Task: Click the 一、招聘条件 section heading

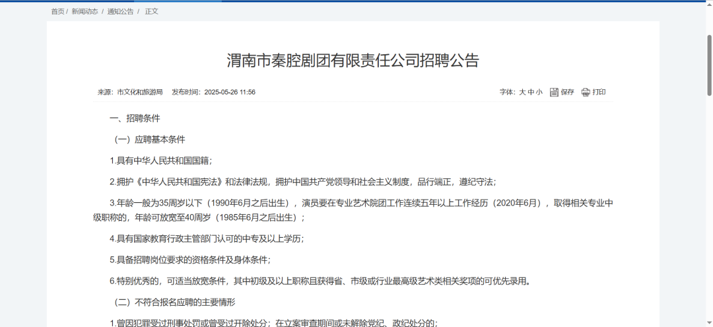Action: 135,119
